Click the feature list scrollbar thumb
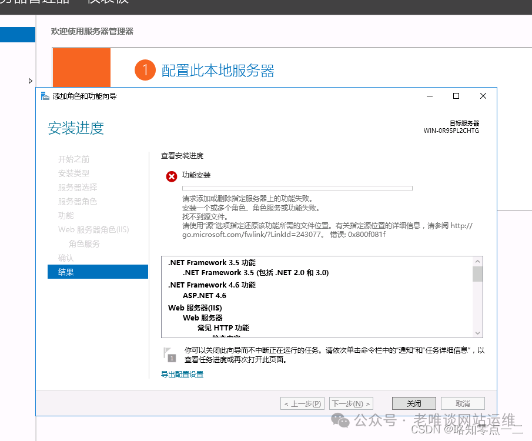 [477, 275]
